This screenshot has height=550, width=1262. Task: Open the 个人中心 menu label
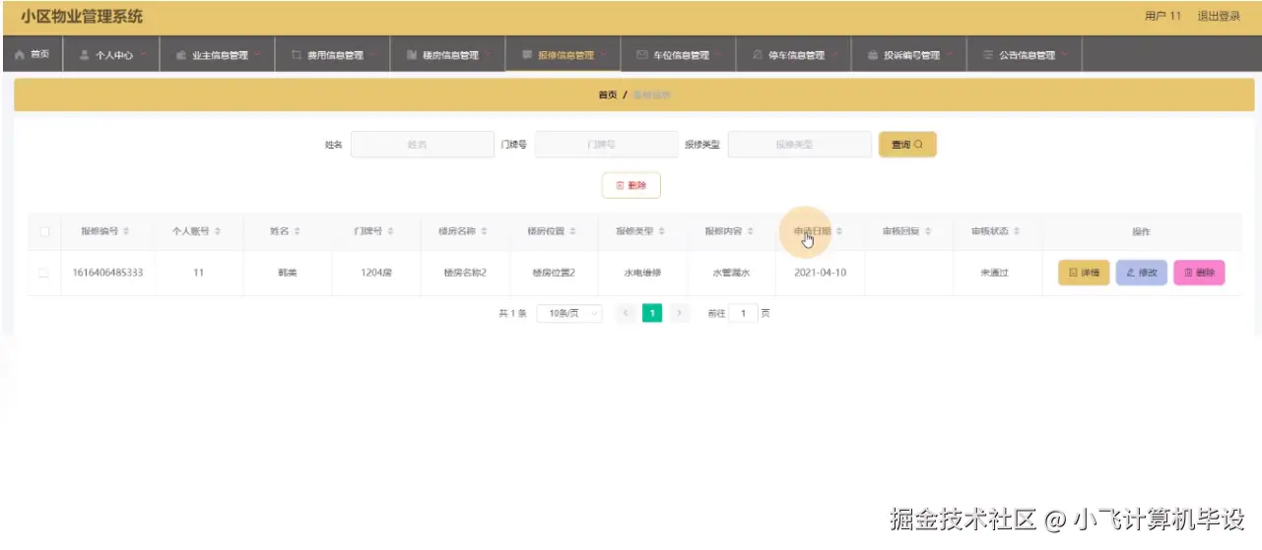point(114,55)
